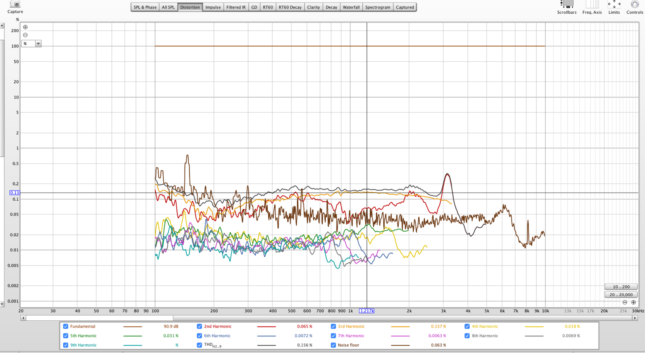Click the Fundamental 90.9 dB value

(171, 326)
